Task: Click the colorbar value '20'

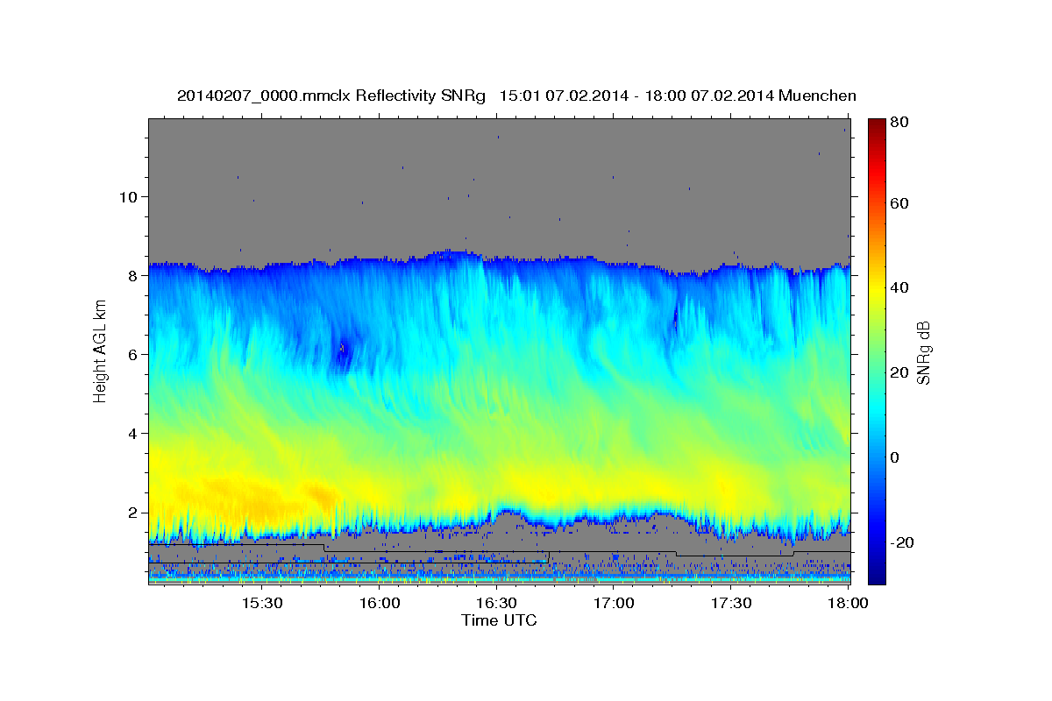Action: click(x=899, y=372)
